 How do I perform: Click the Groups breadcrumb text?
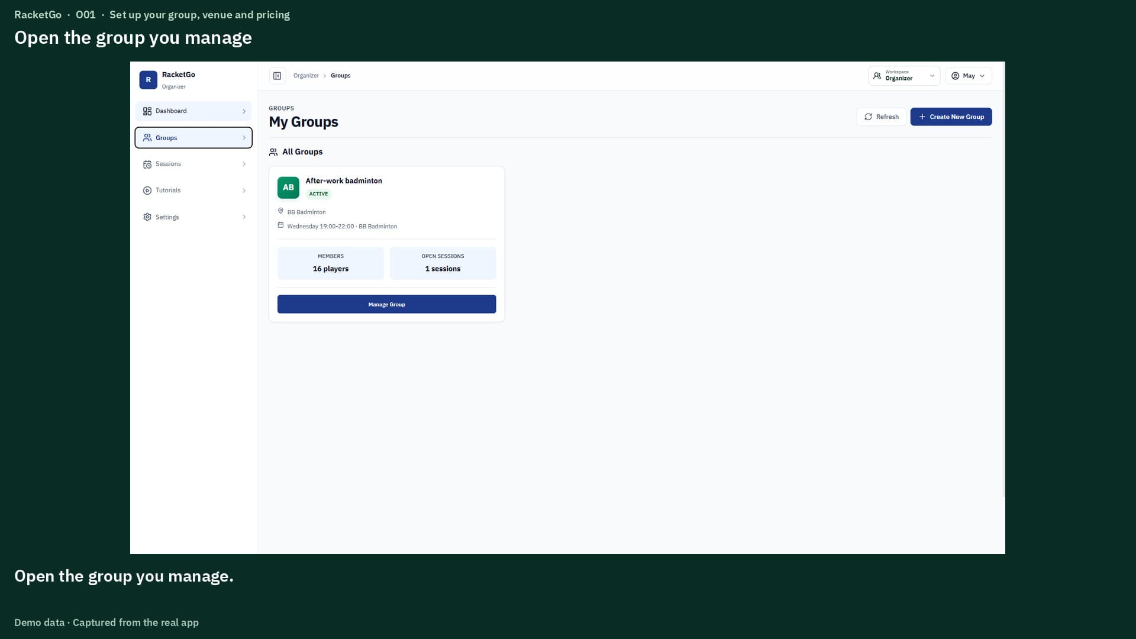[x=341, y=76]
